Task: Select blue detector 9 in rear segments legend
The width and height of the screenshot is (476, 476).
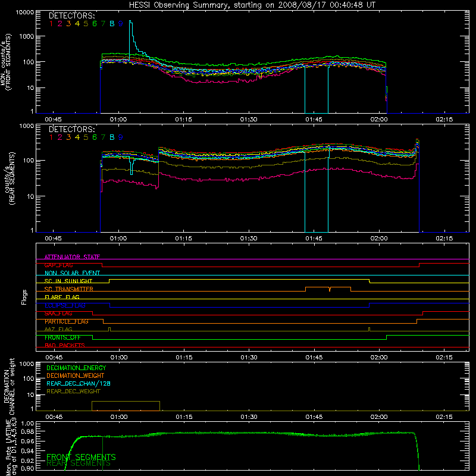Action: point(121,137)
